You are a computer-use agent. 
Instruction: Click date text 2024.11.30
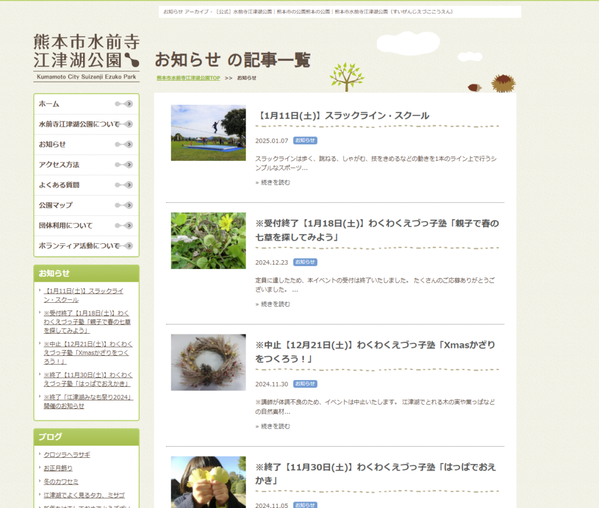271,384
